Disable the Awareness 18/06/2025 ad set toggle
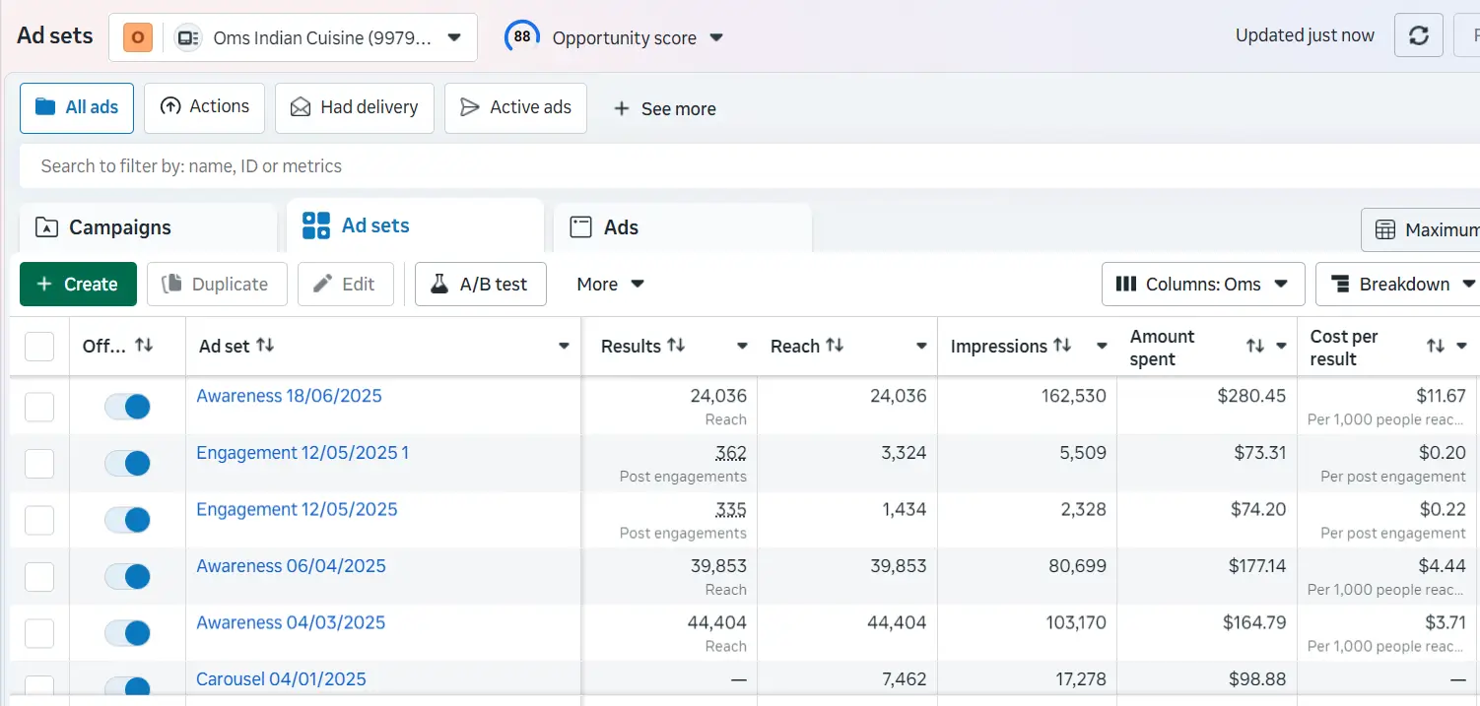Viewport: 1480px width, 706px height. 126,406
